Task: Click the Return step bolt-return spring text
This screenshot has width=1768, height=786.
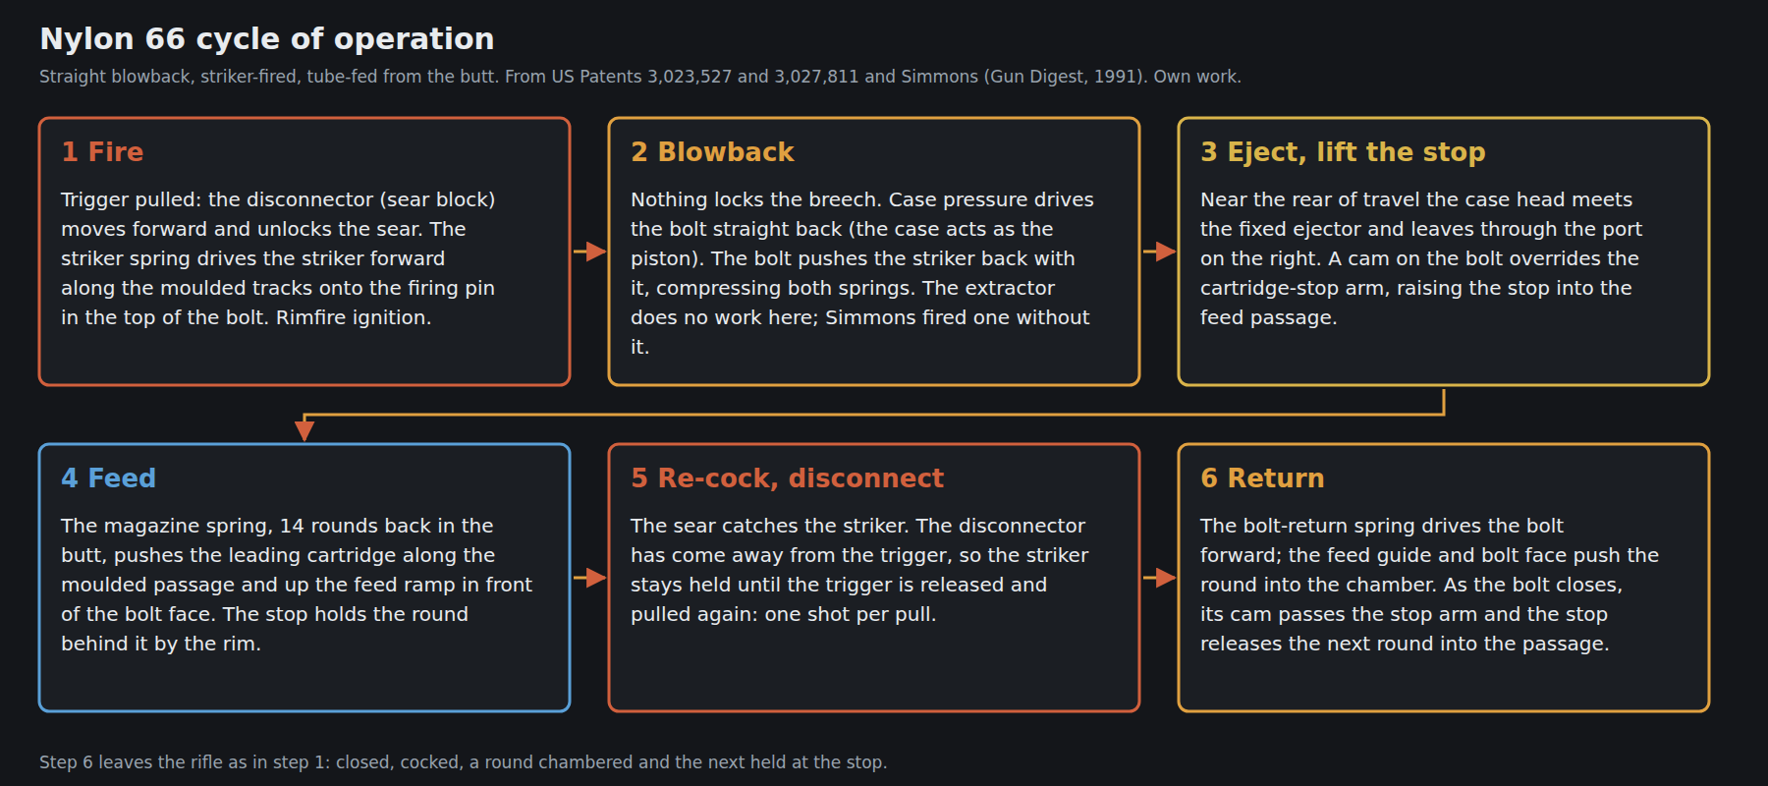Action: [x=1429, y=585]
